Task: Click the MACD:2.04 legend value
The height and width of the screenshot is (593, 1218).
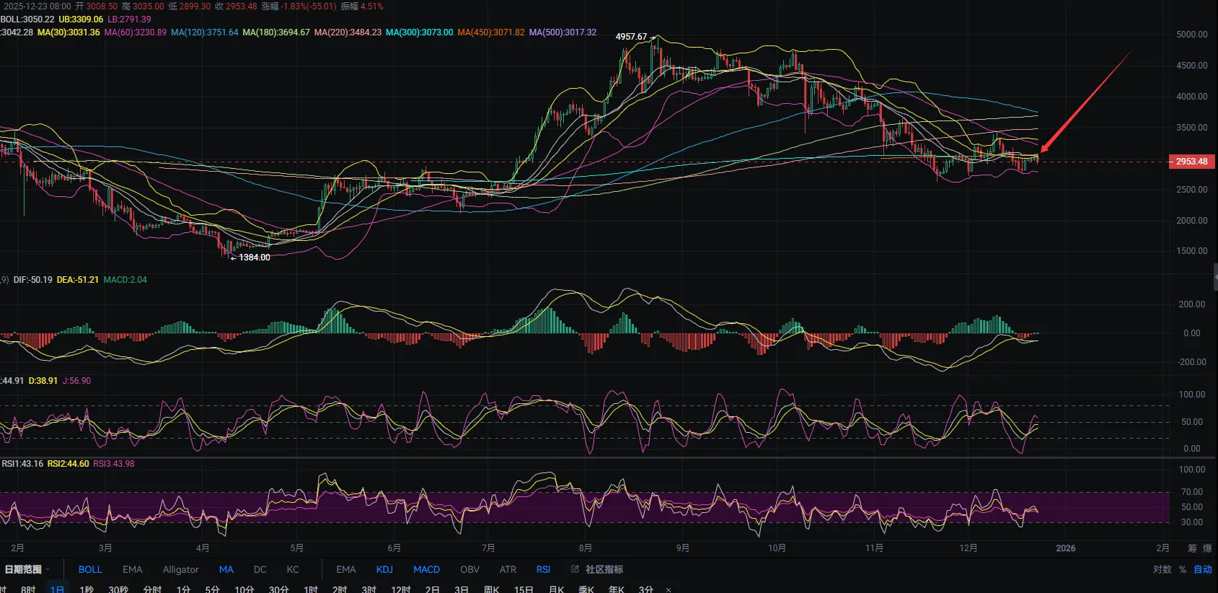Action: pyautogui.click(x=125, y=280)
